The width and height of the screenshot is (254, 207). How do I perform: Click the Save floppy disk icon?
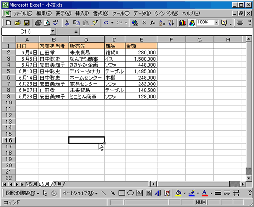27,23
